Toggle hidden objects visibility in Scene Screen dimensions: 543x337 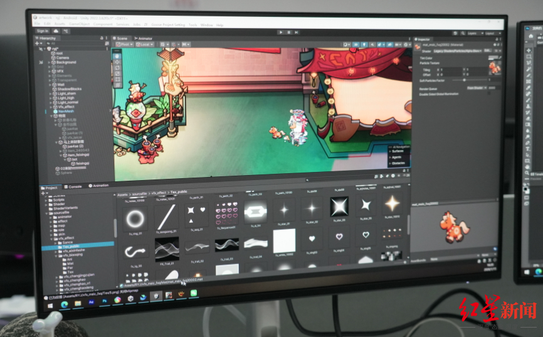pyautogui.click(x=389, y=45)
